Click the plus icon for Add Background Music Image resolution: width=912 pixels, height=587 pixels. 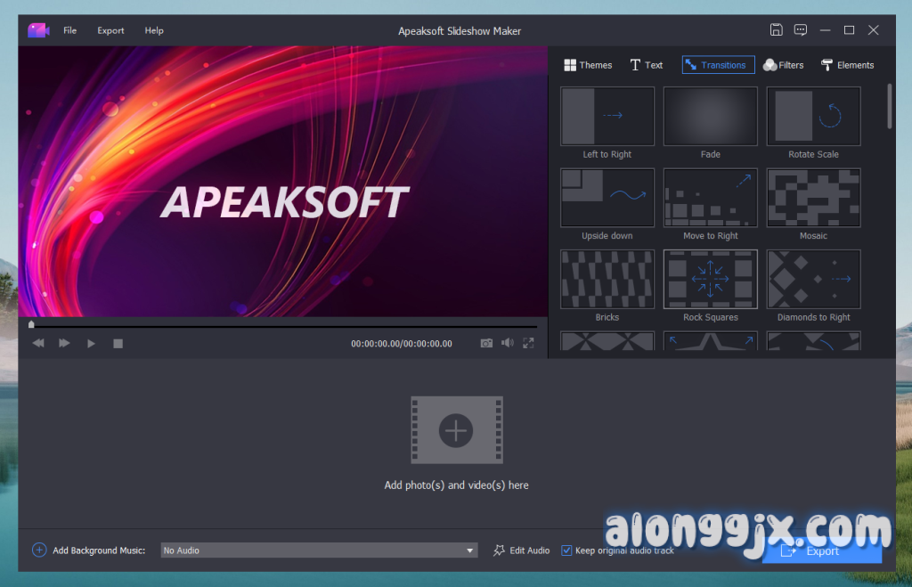[39, 550]
